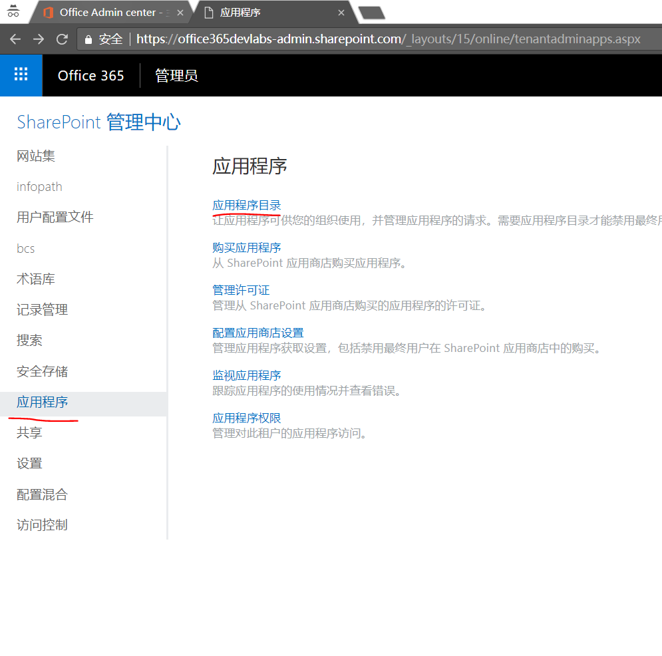Reload the current page
This screenshot has height=656, width=662.
click(x=62, y=39)
